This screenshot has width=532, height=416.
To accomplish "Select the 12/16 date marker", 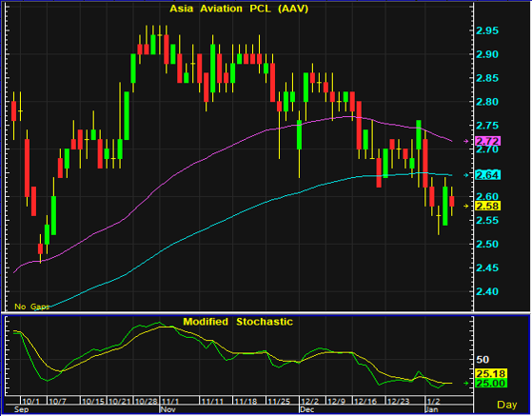I will 365,402.
